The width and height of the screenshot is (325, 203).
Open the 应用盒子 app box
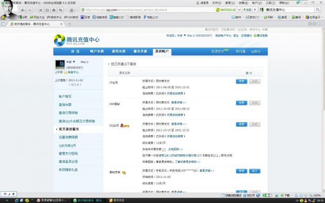click(313, 17)
